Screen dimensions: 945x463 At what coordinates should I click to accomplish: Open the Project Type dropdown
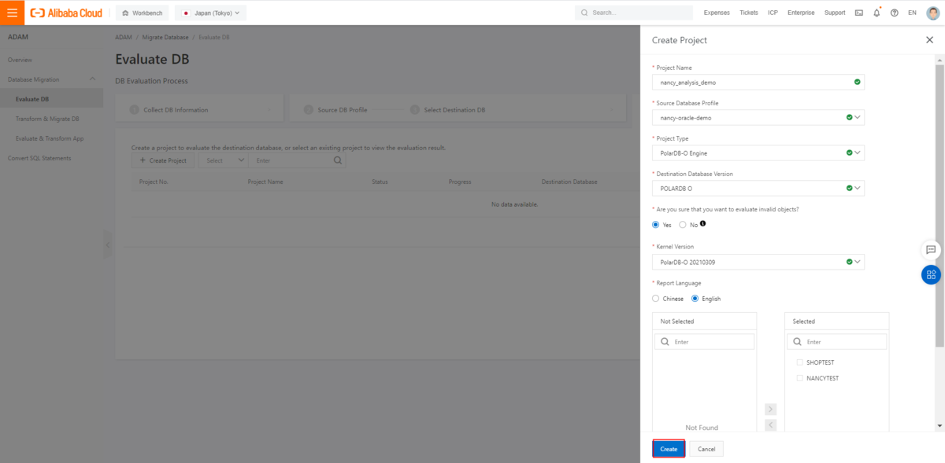click(x=758, y=152)
